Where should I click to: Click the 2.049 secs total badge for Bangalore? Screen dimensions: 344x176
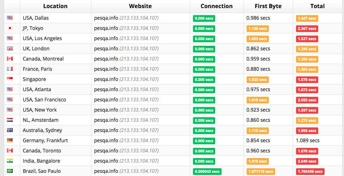click(307, 161)
